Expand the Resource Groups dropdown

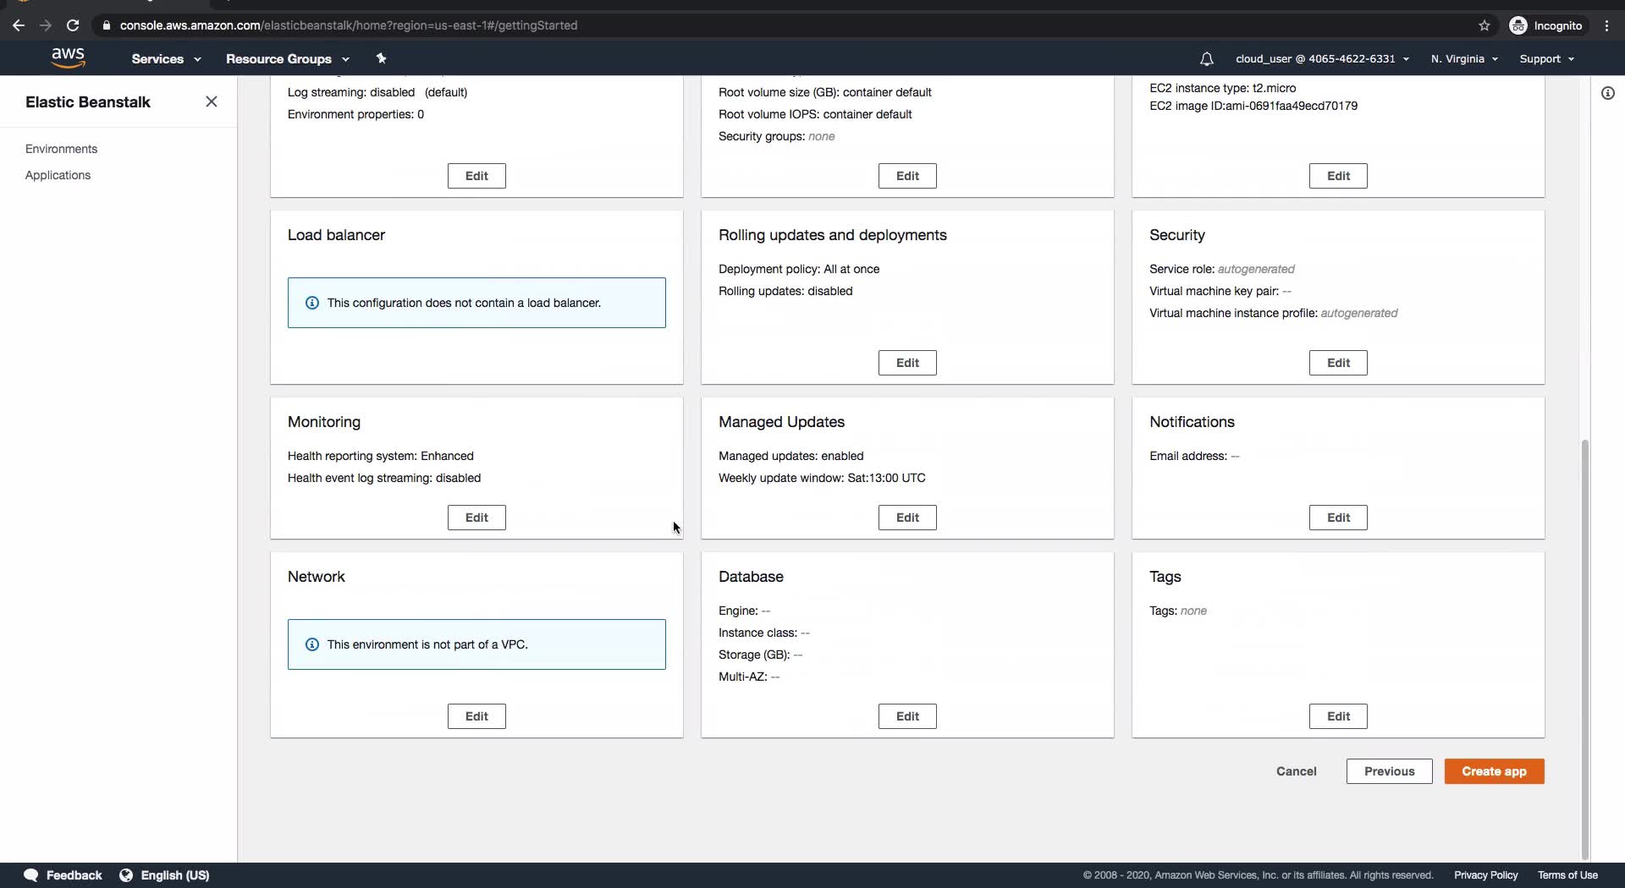tap(287, 59)
